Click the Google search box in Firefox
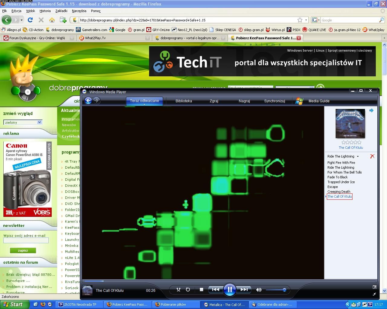 point(349,20)
